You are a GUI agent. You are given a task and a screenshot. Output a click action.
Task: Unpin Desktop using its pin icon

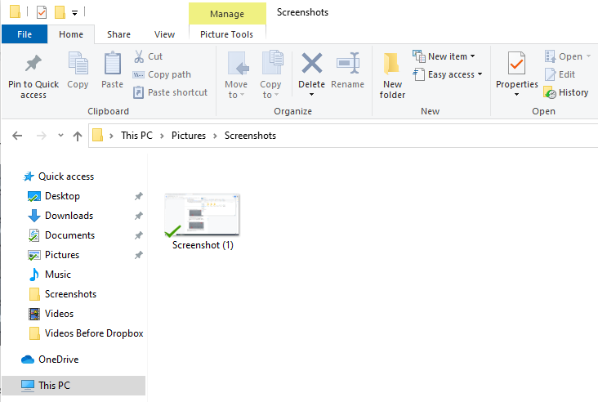[x=138, y=196]
